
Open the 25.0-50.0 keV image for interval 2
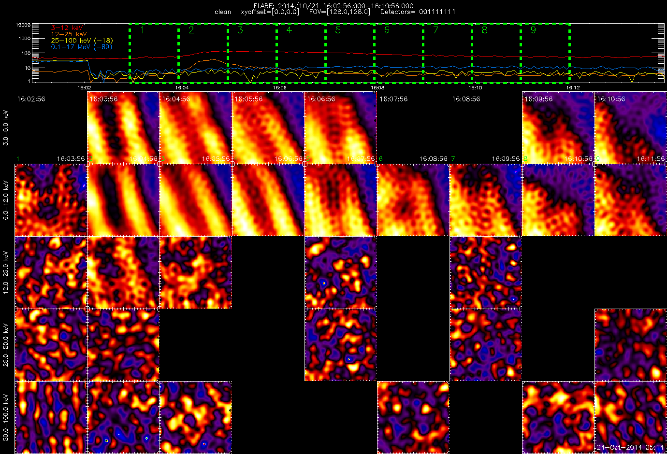point(123,345)
